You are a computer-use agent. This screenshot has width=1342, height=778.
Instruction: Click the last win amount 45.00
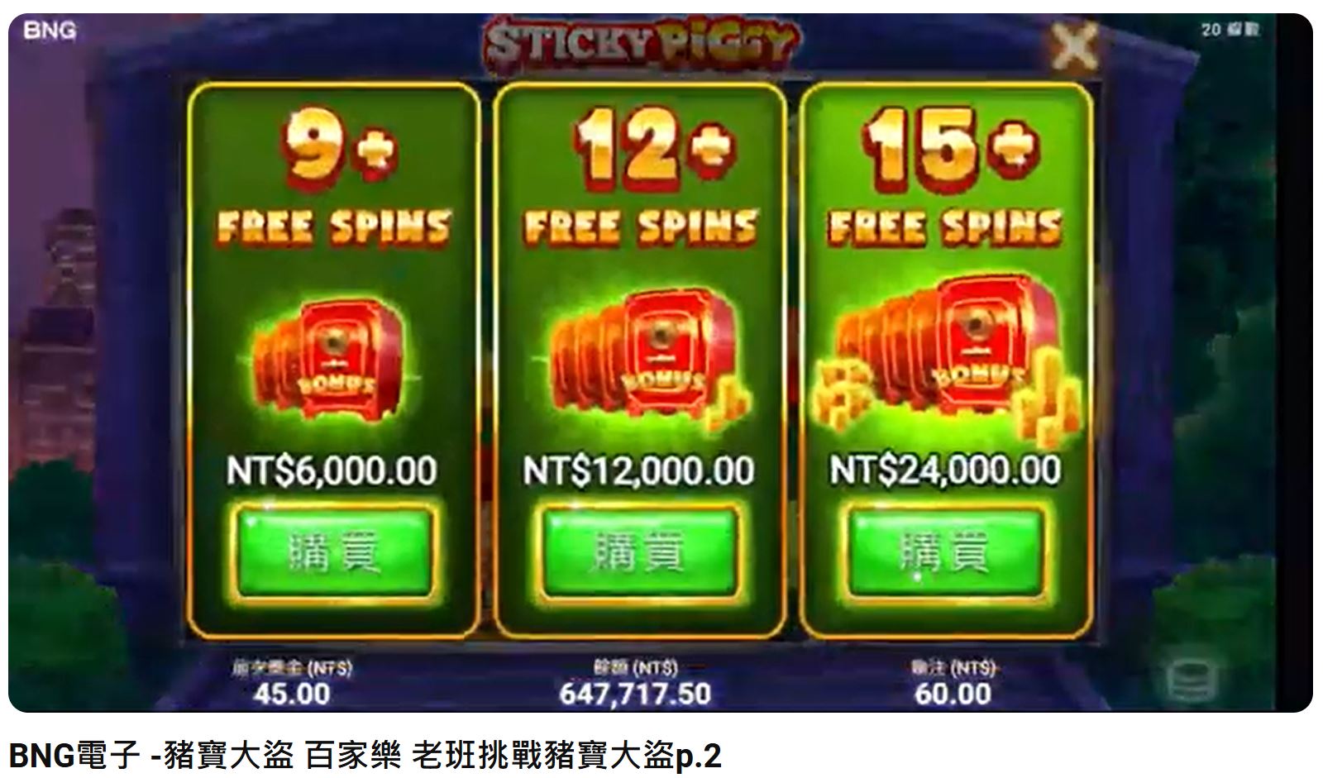pyautogui.click(x=292, y=694)
